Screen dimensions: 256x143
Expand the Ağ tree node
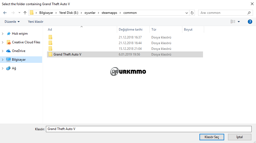point(3,68)
